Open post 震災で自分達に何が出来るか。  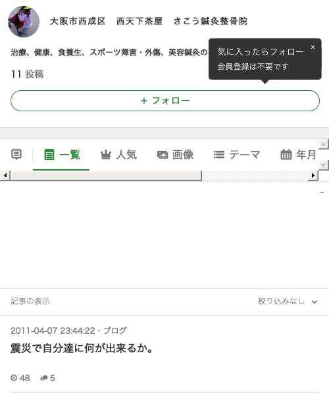[82, 349]
